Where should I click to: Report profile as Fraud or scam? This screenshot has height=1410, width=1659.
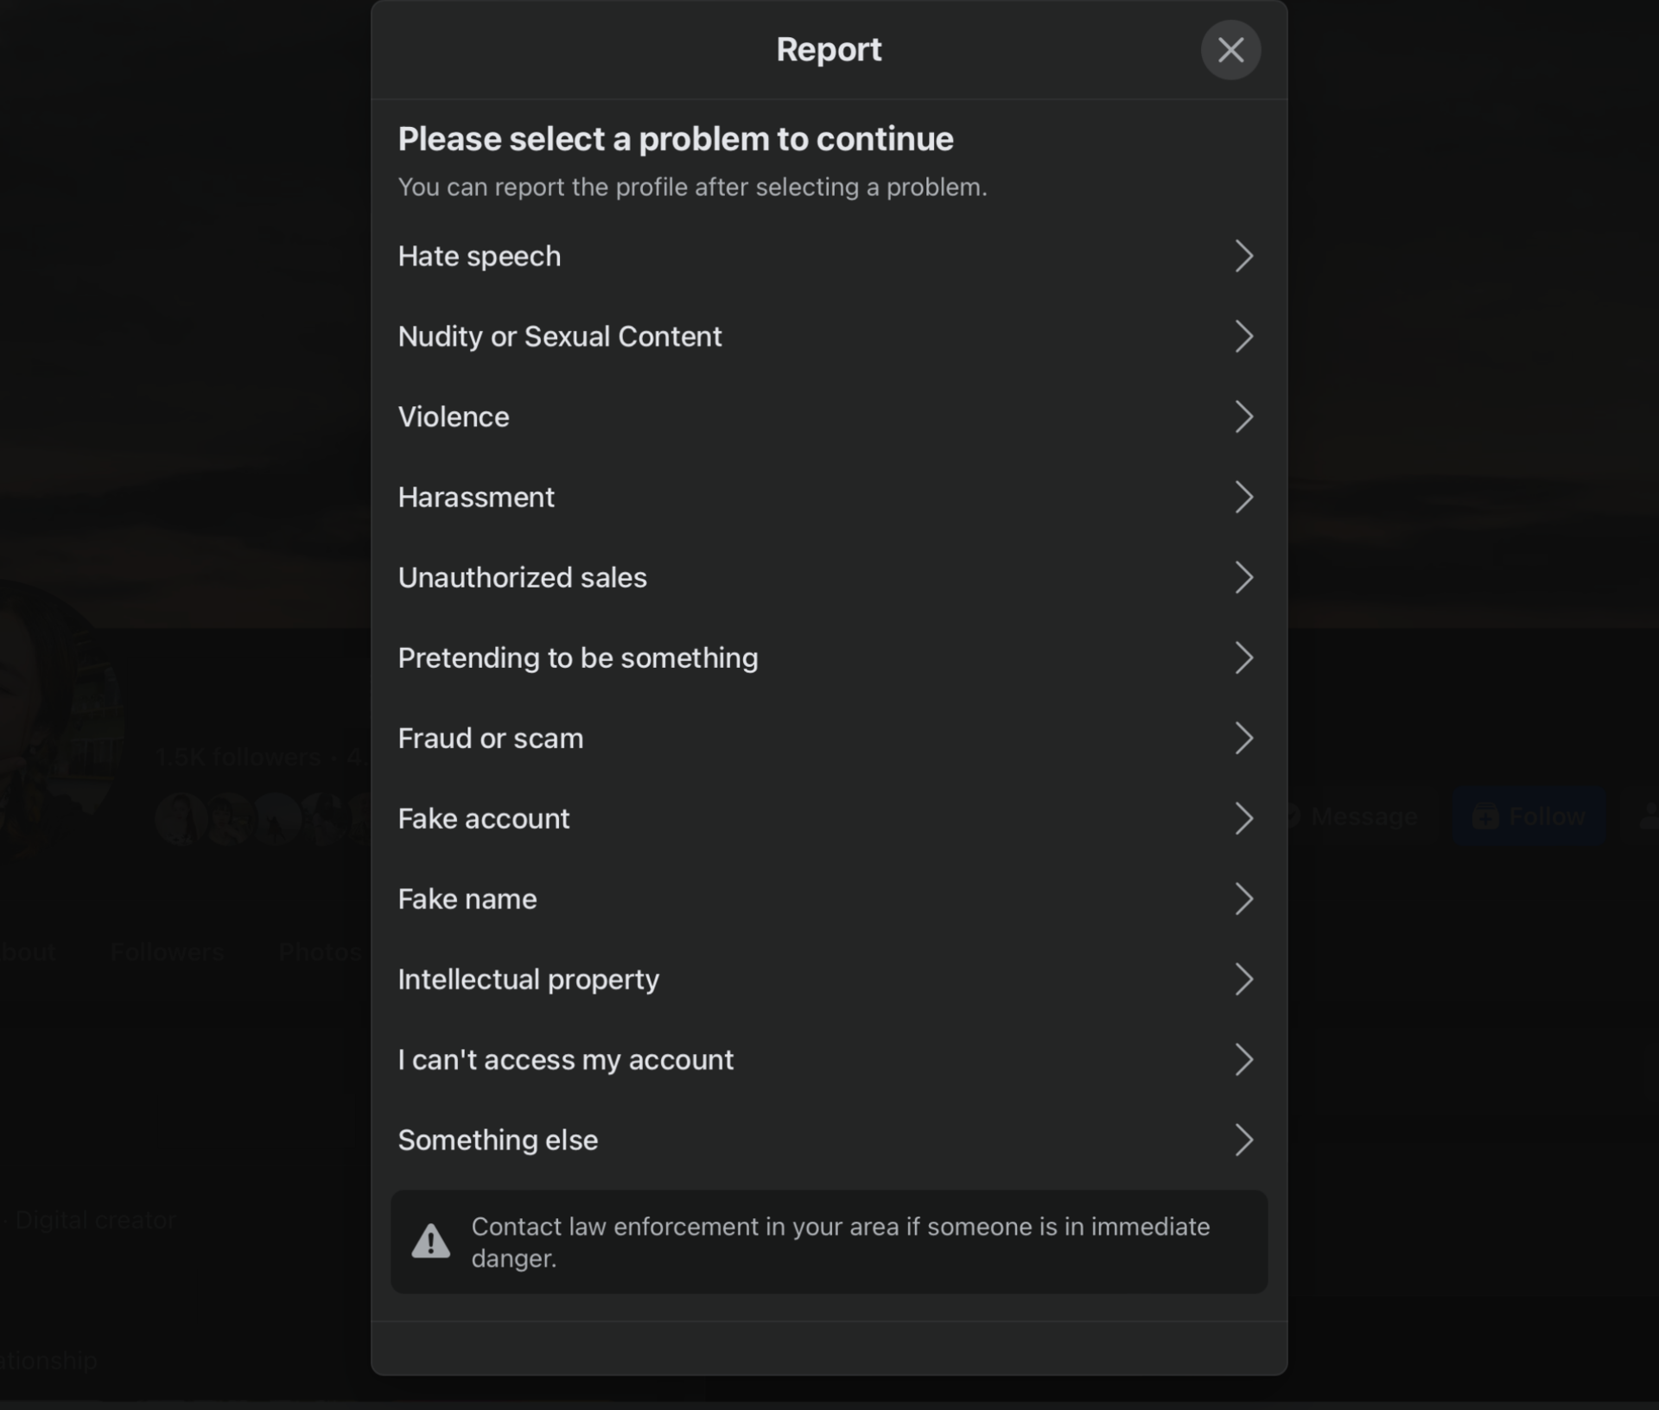tap(490, 739)
